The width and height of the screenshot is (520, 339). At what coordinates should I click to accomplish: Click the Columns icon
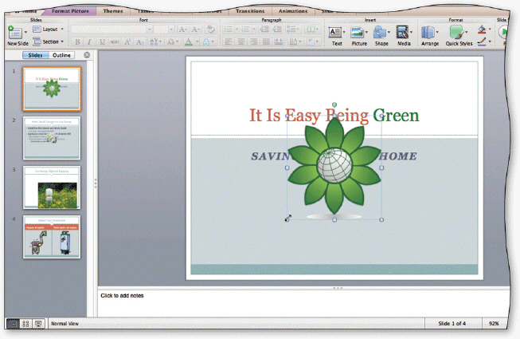(312, 30)
